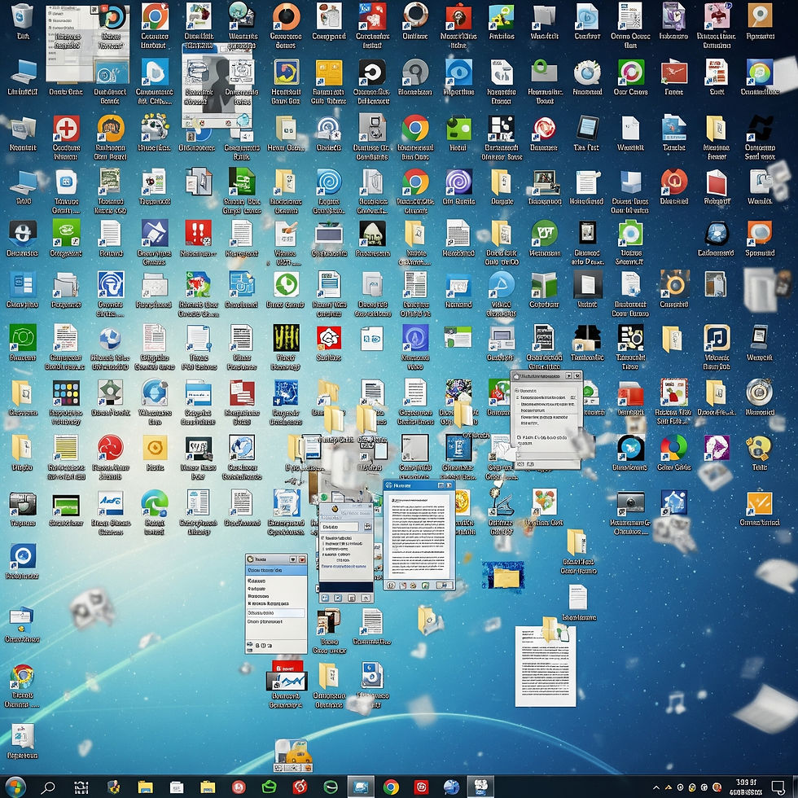Open the yellow smiley ball icon

click(759, 447)
